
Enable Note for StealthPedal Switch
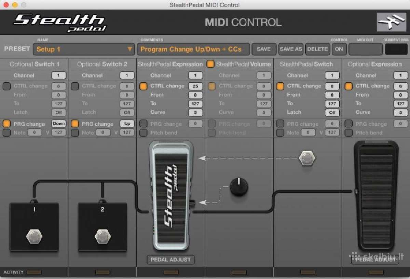point(280,132)
